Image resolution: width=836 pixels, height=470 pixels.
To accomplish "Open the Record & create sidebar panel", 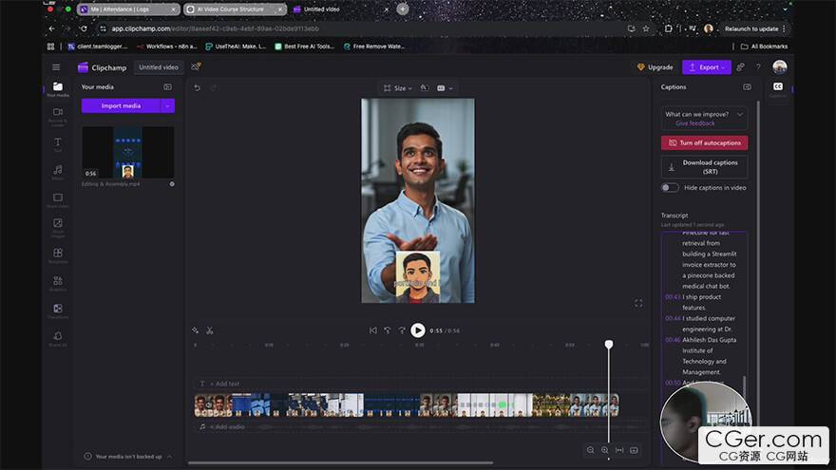I will pos(58,115).
